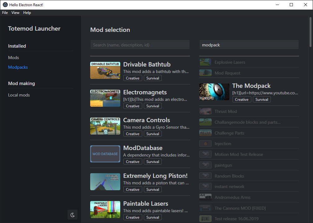Click the search box containing 'modpack'
Screen dimensions: 313x223
point(249,45)
